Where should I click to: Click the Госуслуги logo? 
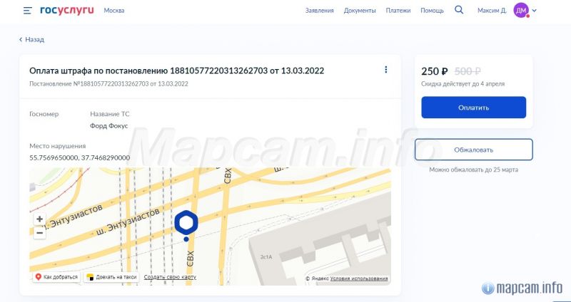point(66,11)
